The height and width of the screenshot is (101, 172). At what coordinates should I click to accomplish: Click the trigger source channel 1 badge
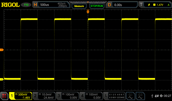coord(154,5)
